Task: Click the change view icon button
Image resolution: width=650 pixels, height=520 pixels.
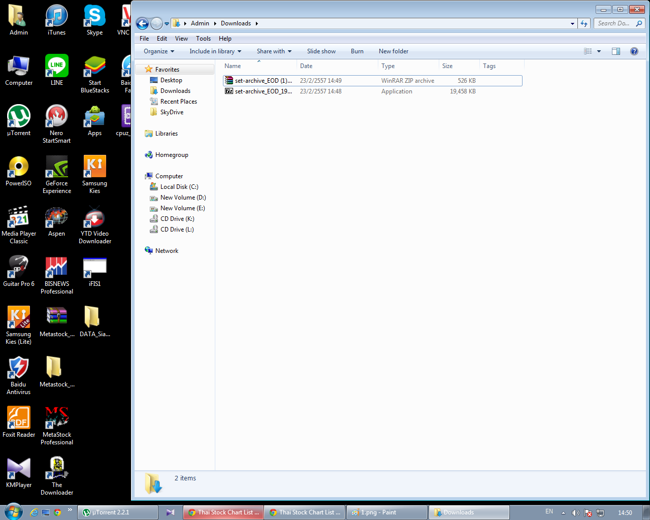Action: click(x=588, y=51)
